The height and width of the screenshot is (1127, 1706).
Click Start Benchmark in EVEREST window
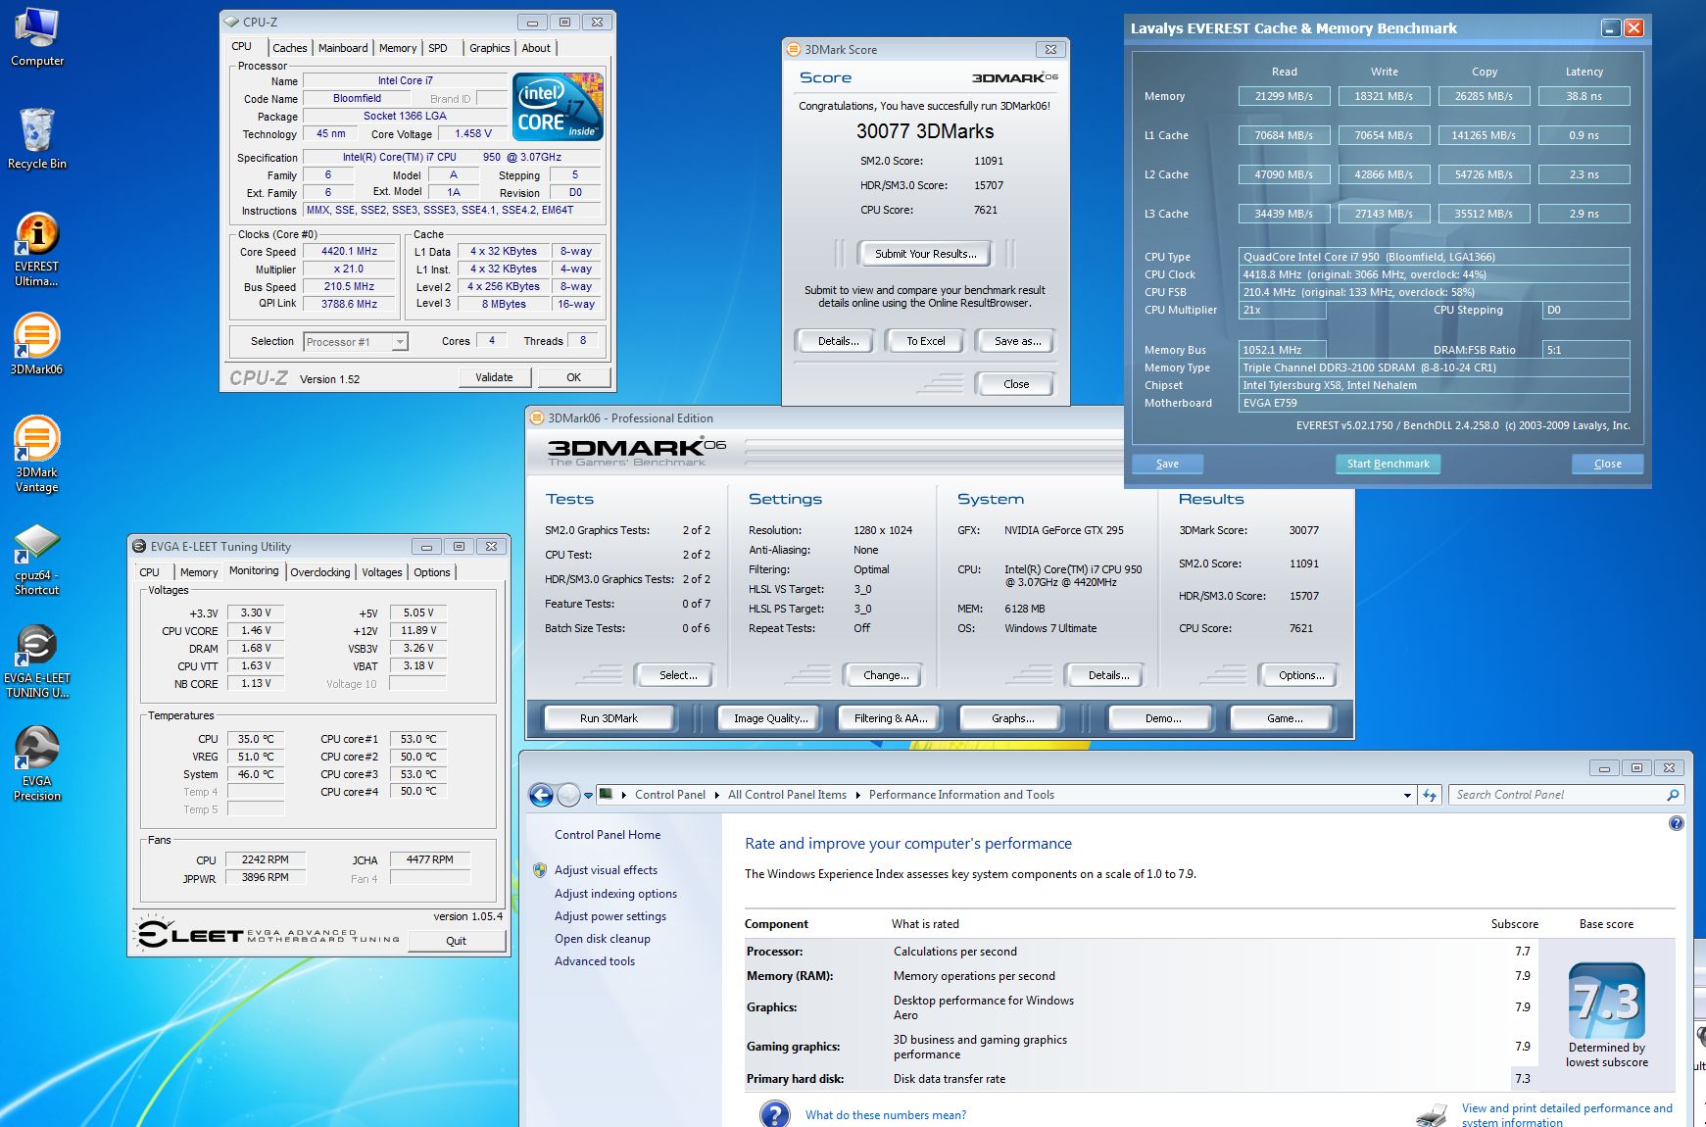(x=1388, y=464)
